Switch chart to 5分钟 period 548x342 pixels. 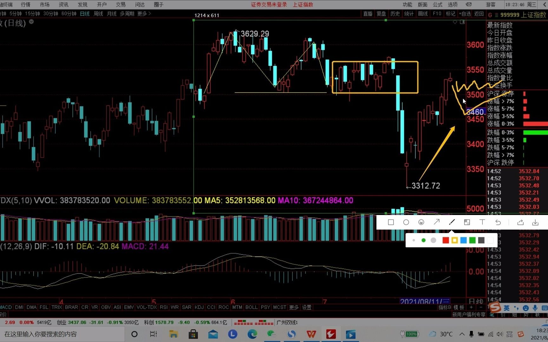16,14
